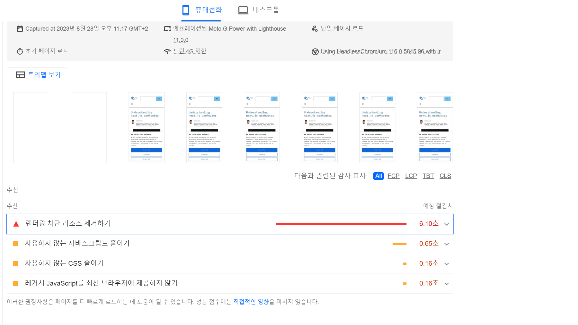
Task: Click the calendar icon beside Captured at
Action: (20, 29)
